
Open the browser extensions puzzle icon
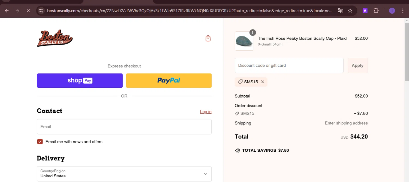[x=376, y=11]
